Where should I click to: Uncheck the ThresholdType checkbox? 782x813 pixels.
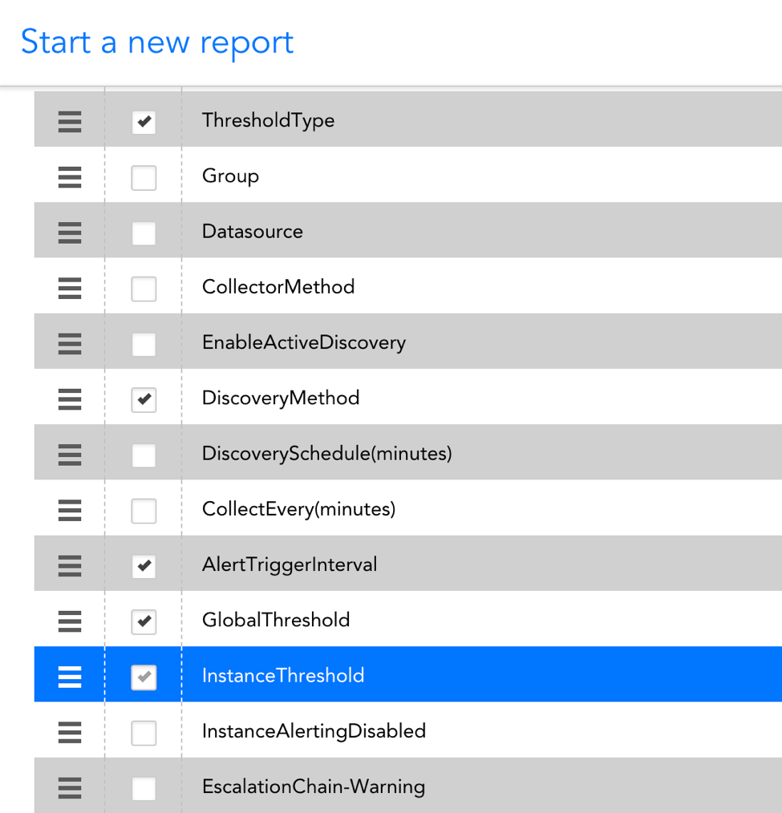click(x=144, y=122)
